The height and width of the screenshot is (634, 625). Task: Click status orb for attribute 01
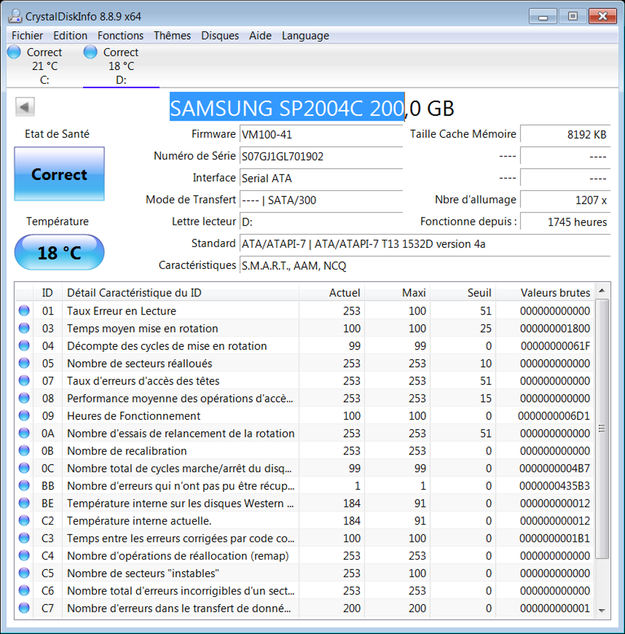[24, 311]
